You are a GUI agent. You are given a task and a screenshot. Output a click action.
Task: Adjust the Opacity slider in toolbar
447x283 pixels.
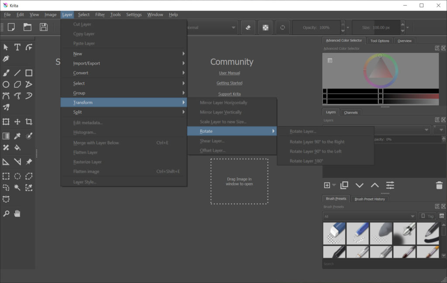pyautogui.click(x=316, y=28)
